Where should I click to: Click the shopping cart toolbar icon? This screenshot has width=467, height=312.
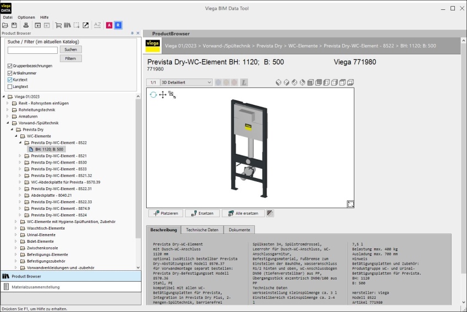click(58, 25)
